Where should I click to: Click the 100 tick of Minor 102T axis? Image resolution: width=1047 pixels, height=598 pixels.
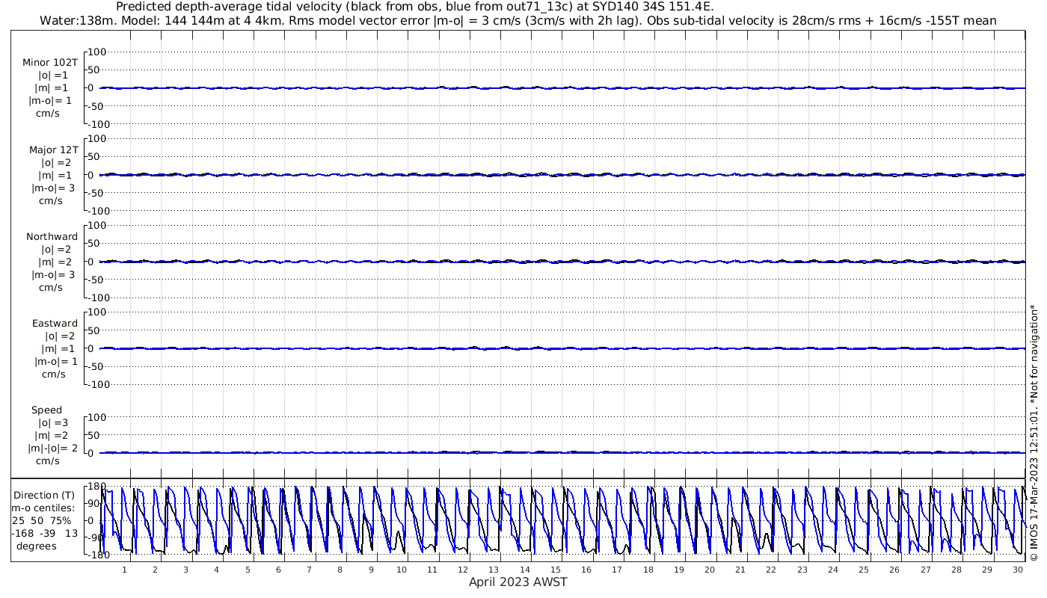[99, 52]
